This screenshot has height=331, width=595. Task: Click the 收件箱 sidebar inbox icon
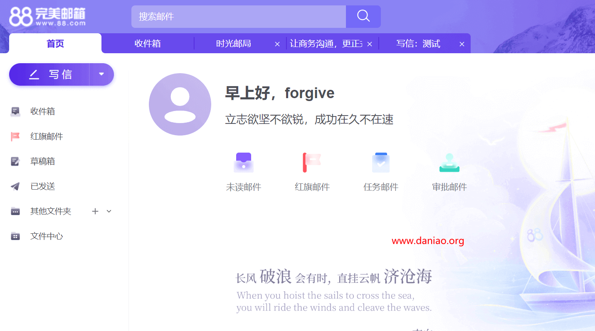point(15,111)
